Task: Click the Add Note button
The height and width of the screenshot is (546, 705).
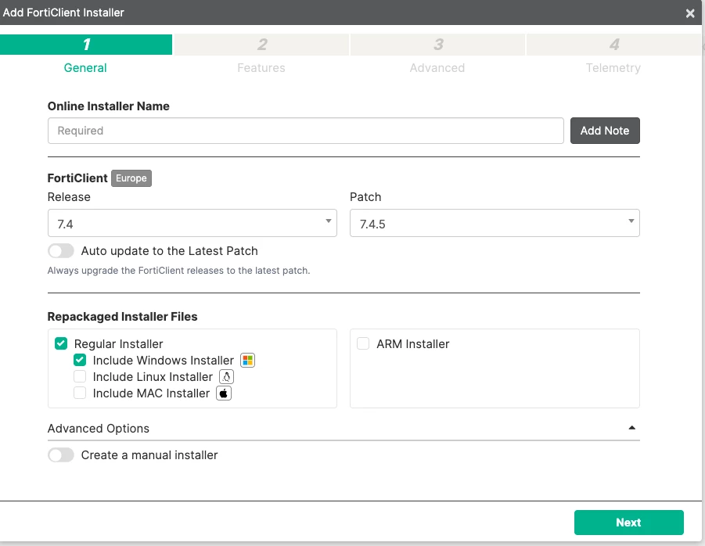Action: [605, 131]
